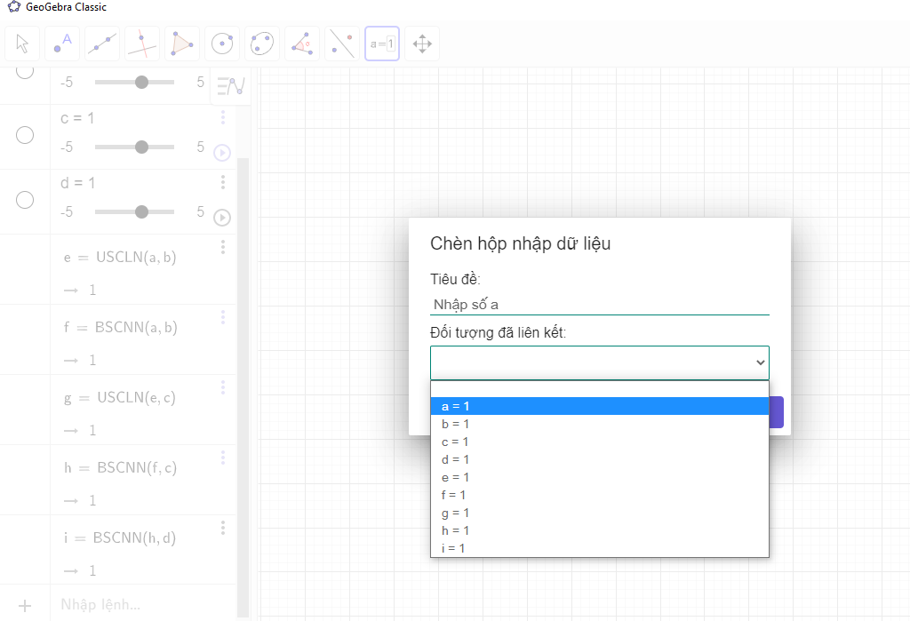The height and width of the screenshot is (621, 910).
Task: Click the slider c handle
Action: point(141,147)
